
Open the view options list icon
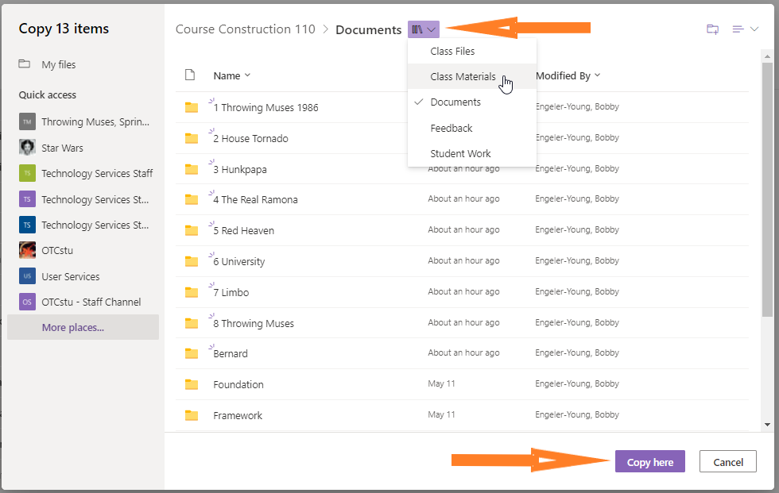(x=738, y=29)
